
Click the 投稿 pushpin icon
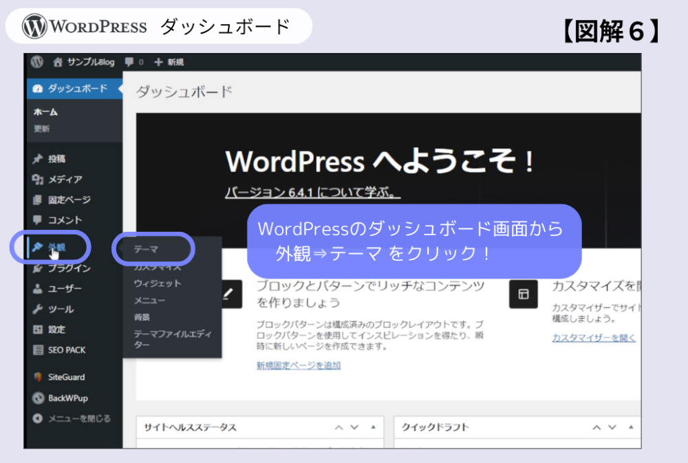pos(38,159)
